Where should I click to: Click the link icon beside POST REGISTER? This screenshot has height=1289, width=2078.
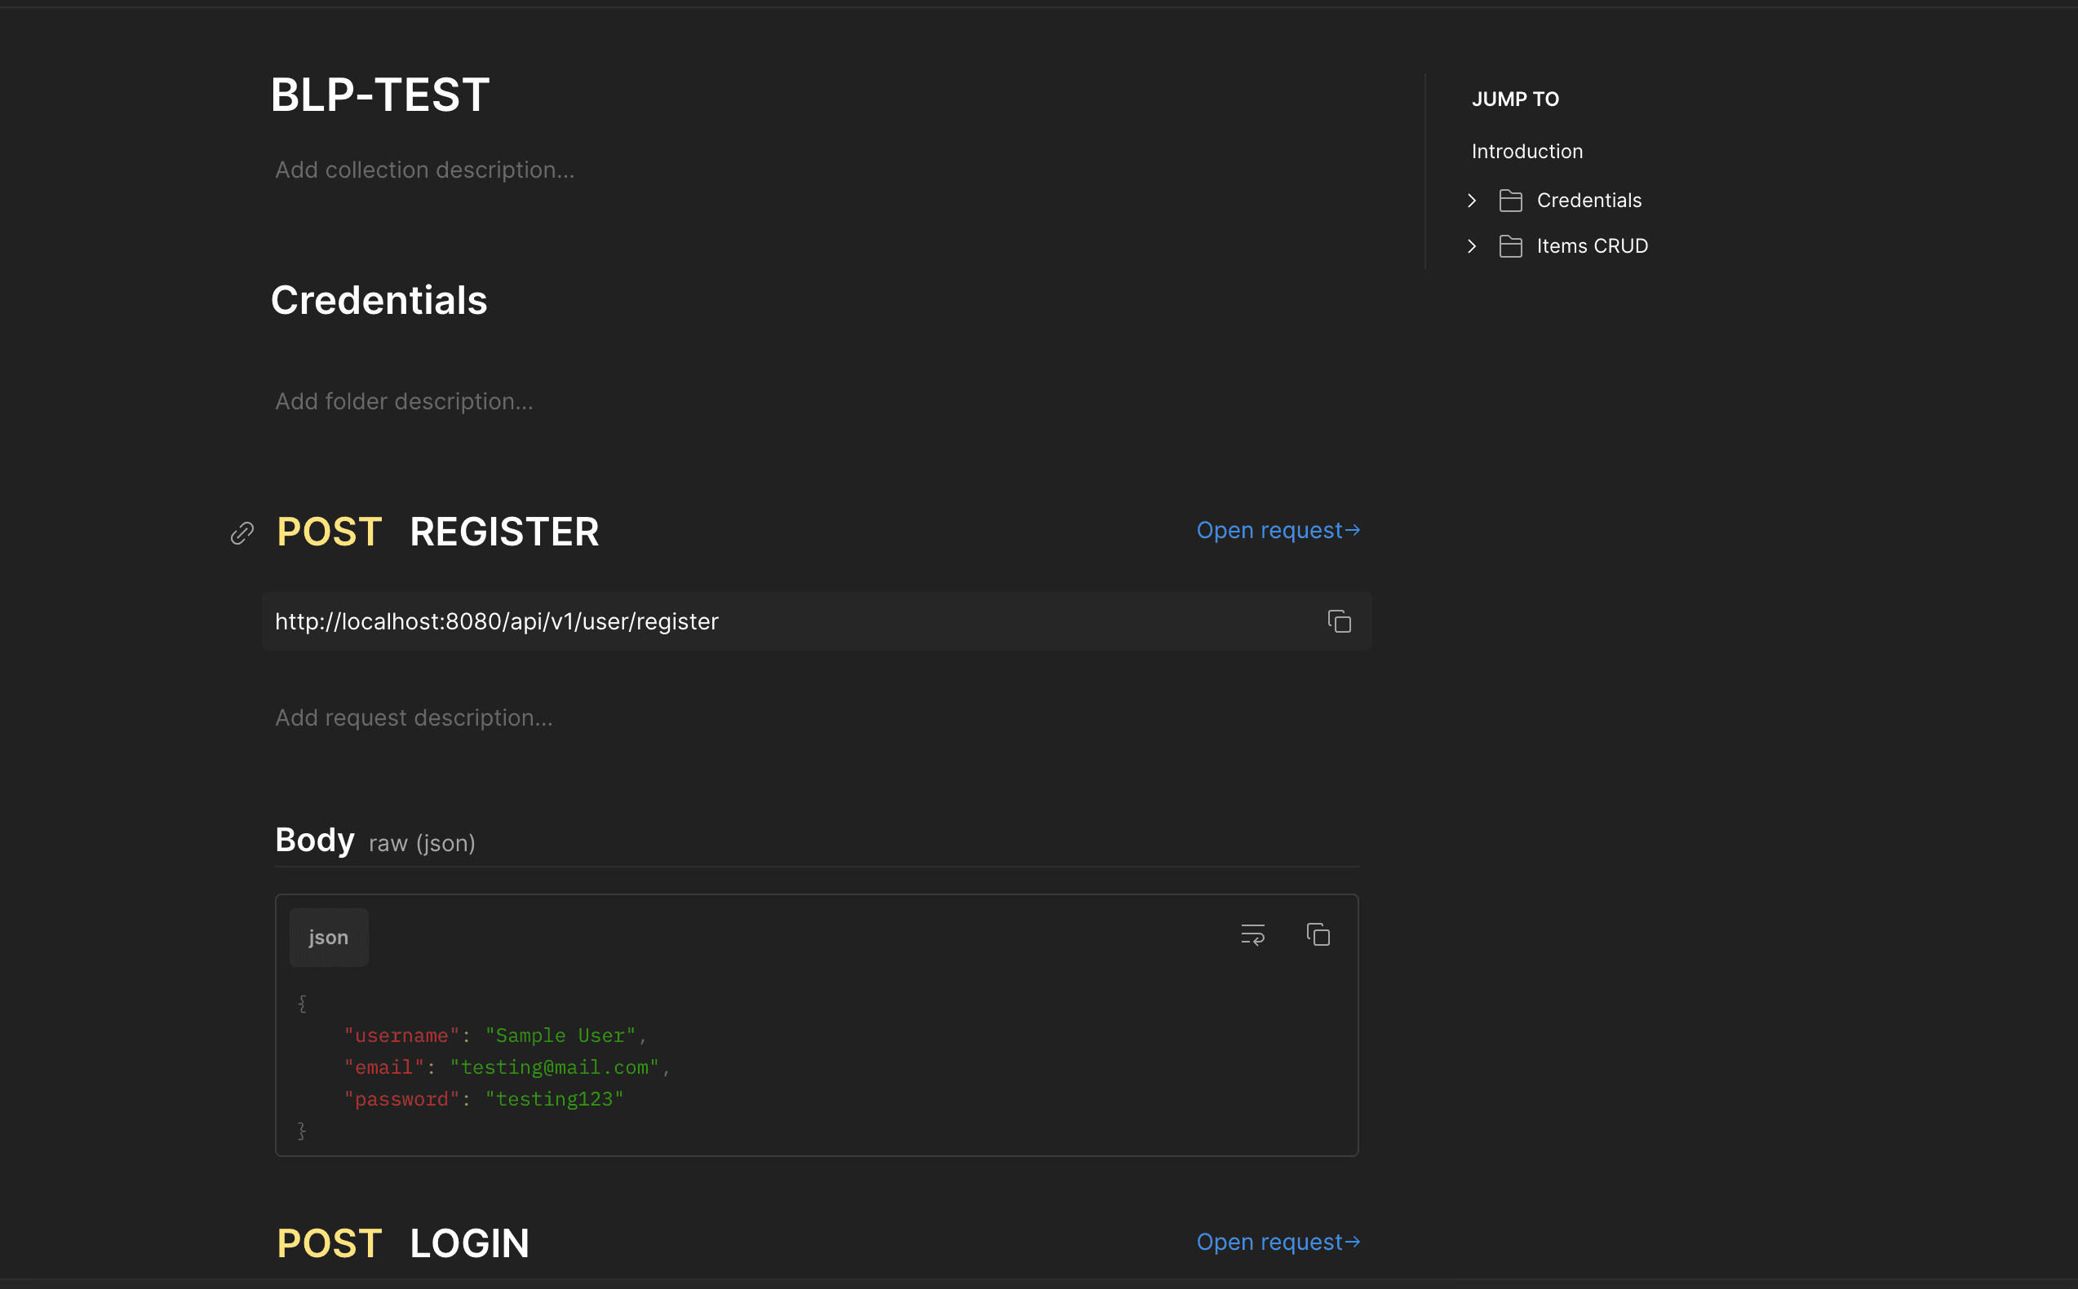click(242, 533)
